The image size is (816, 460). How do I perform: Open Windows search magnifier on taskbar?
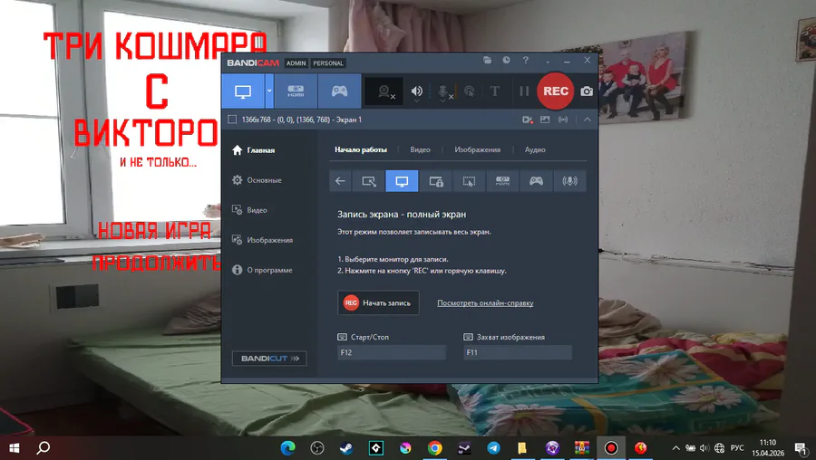click(x=44, y=447)
